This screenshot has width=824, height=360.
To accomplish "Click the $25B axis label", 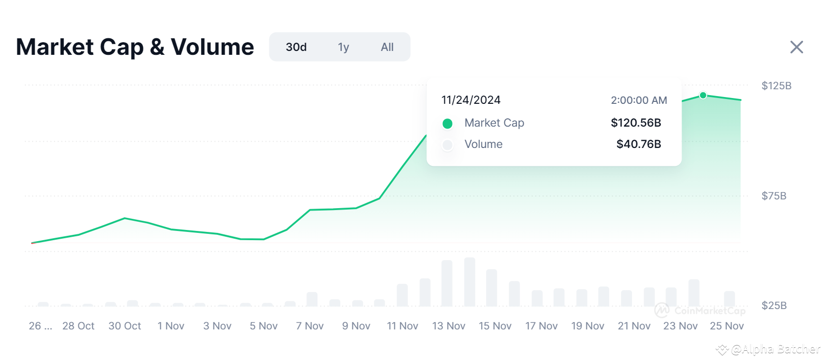I will point(773,306).
